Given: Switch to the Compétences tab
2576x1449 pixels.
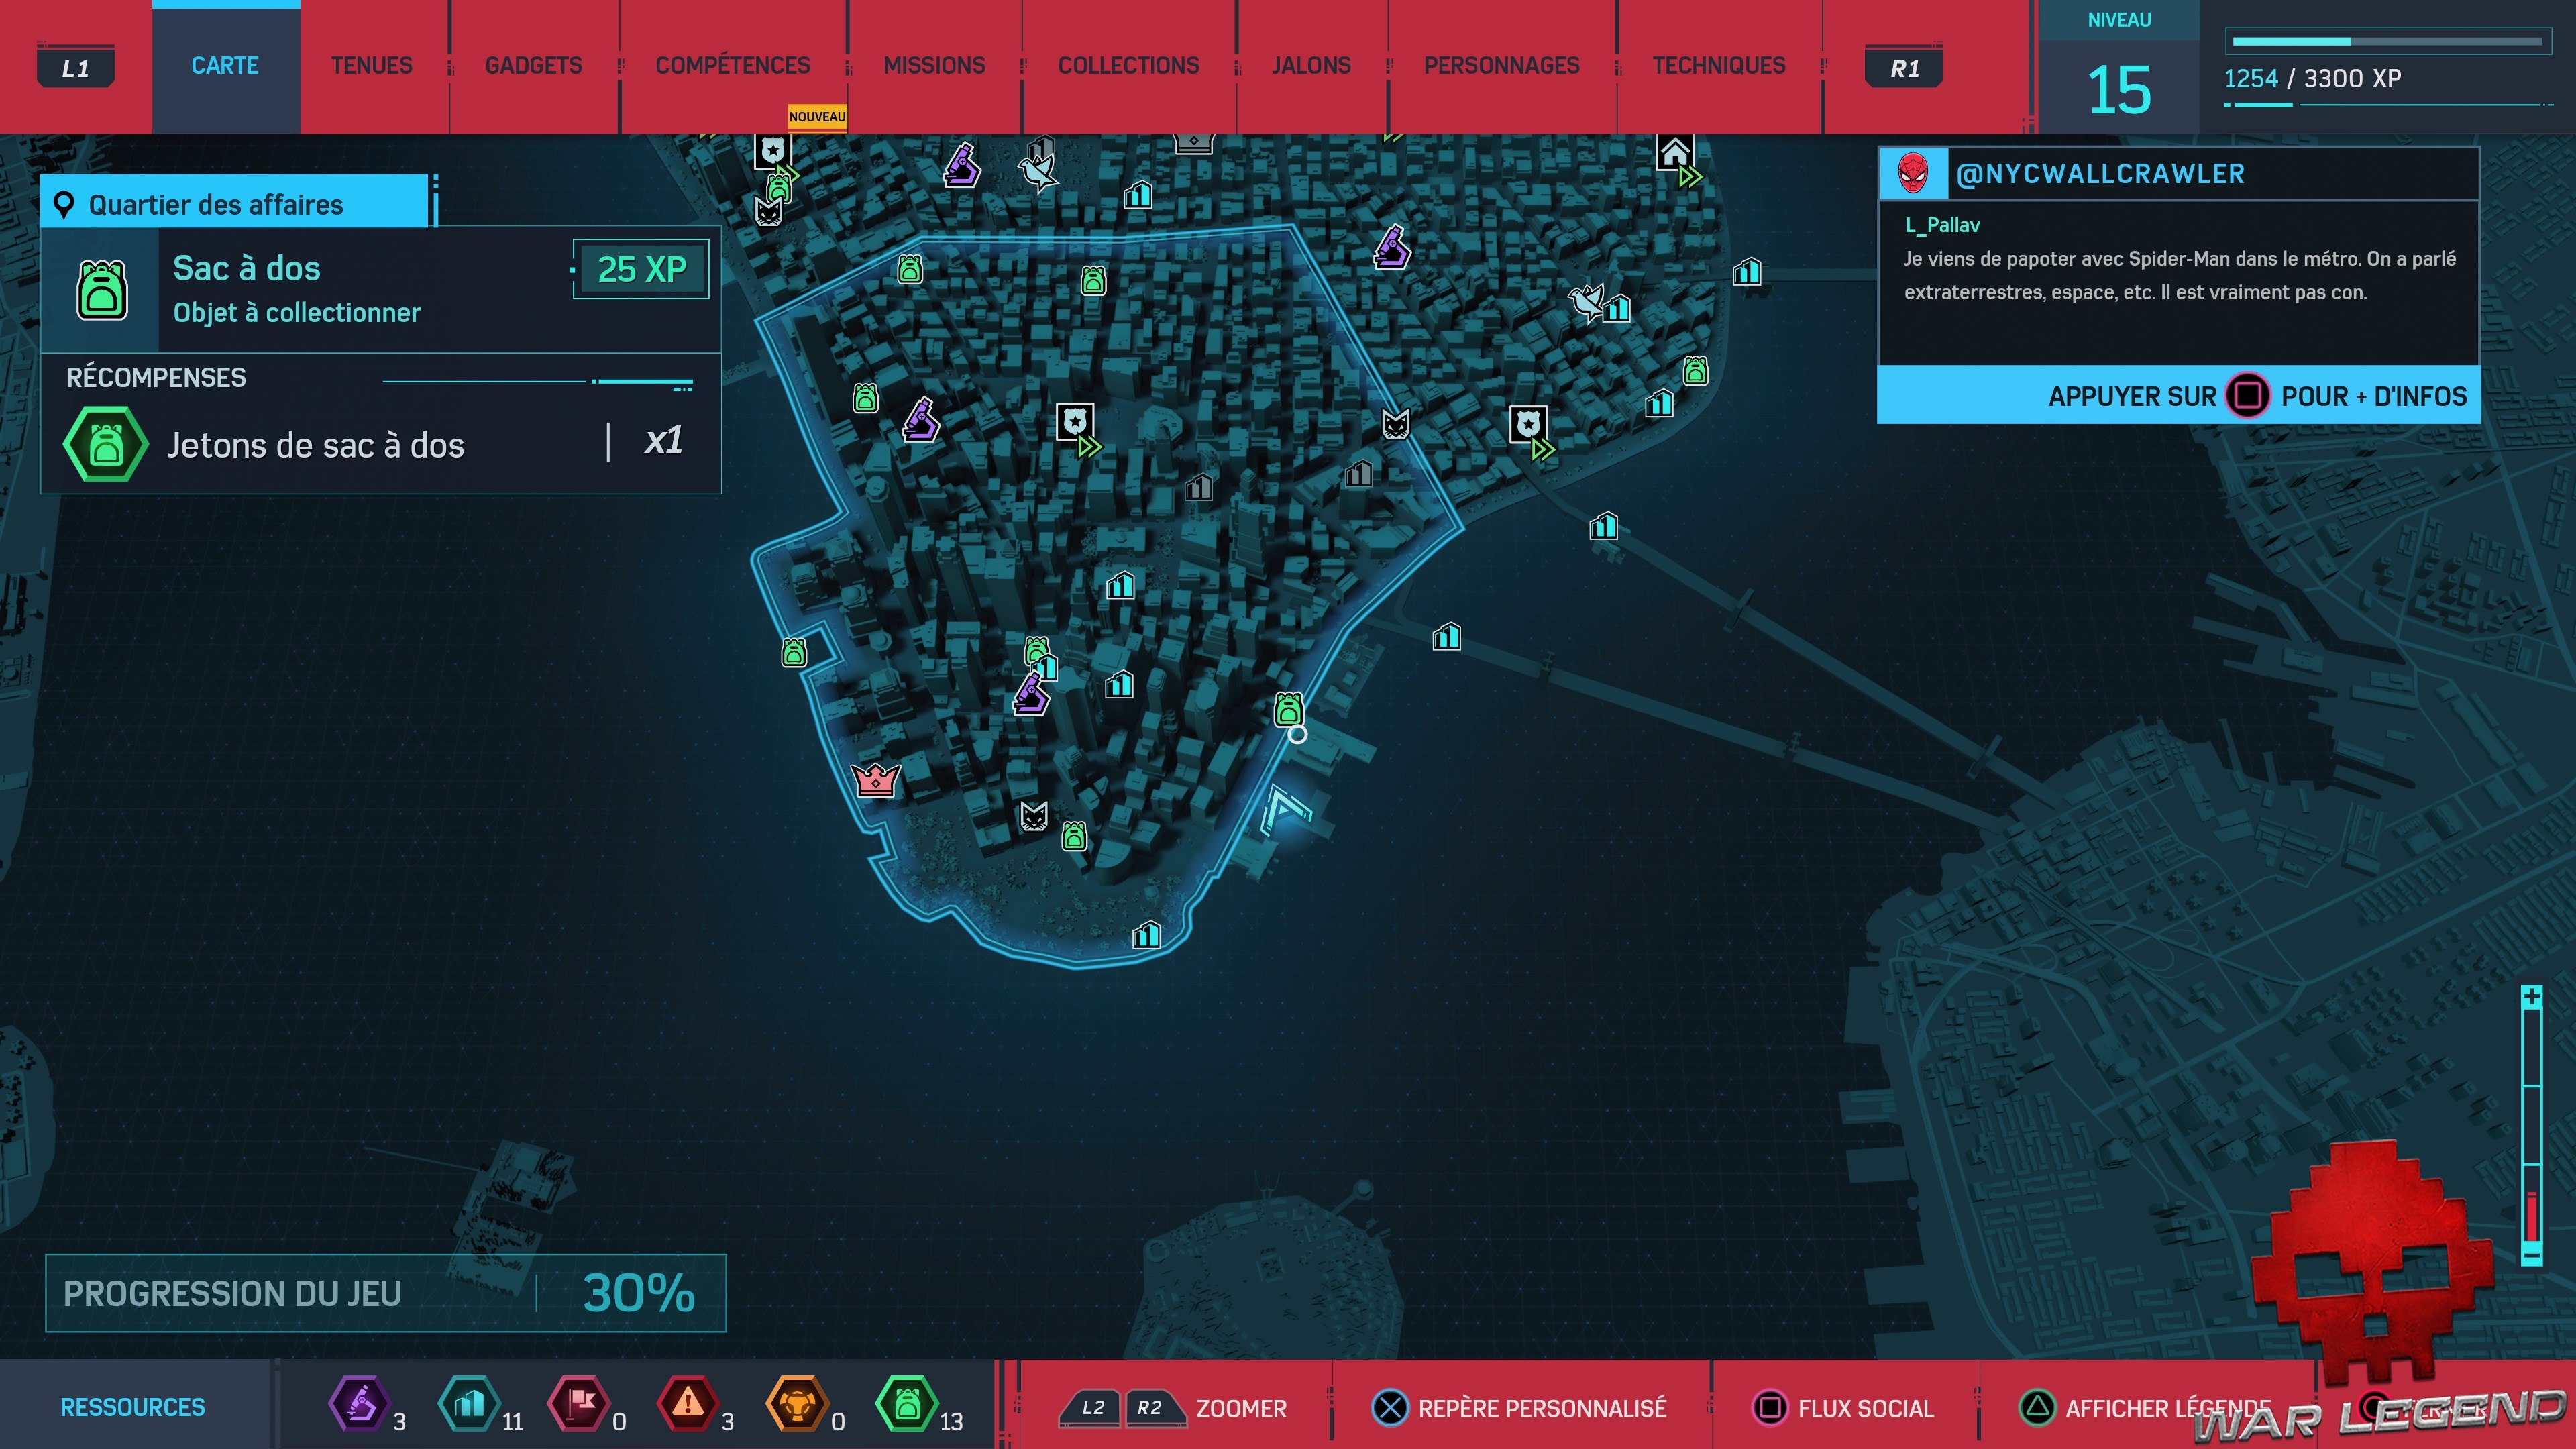Looking at the screenshot, I should tap(732, 66).
